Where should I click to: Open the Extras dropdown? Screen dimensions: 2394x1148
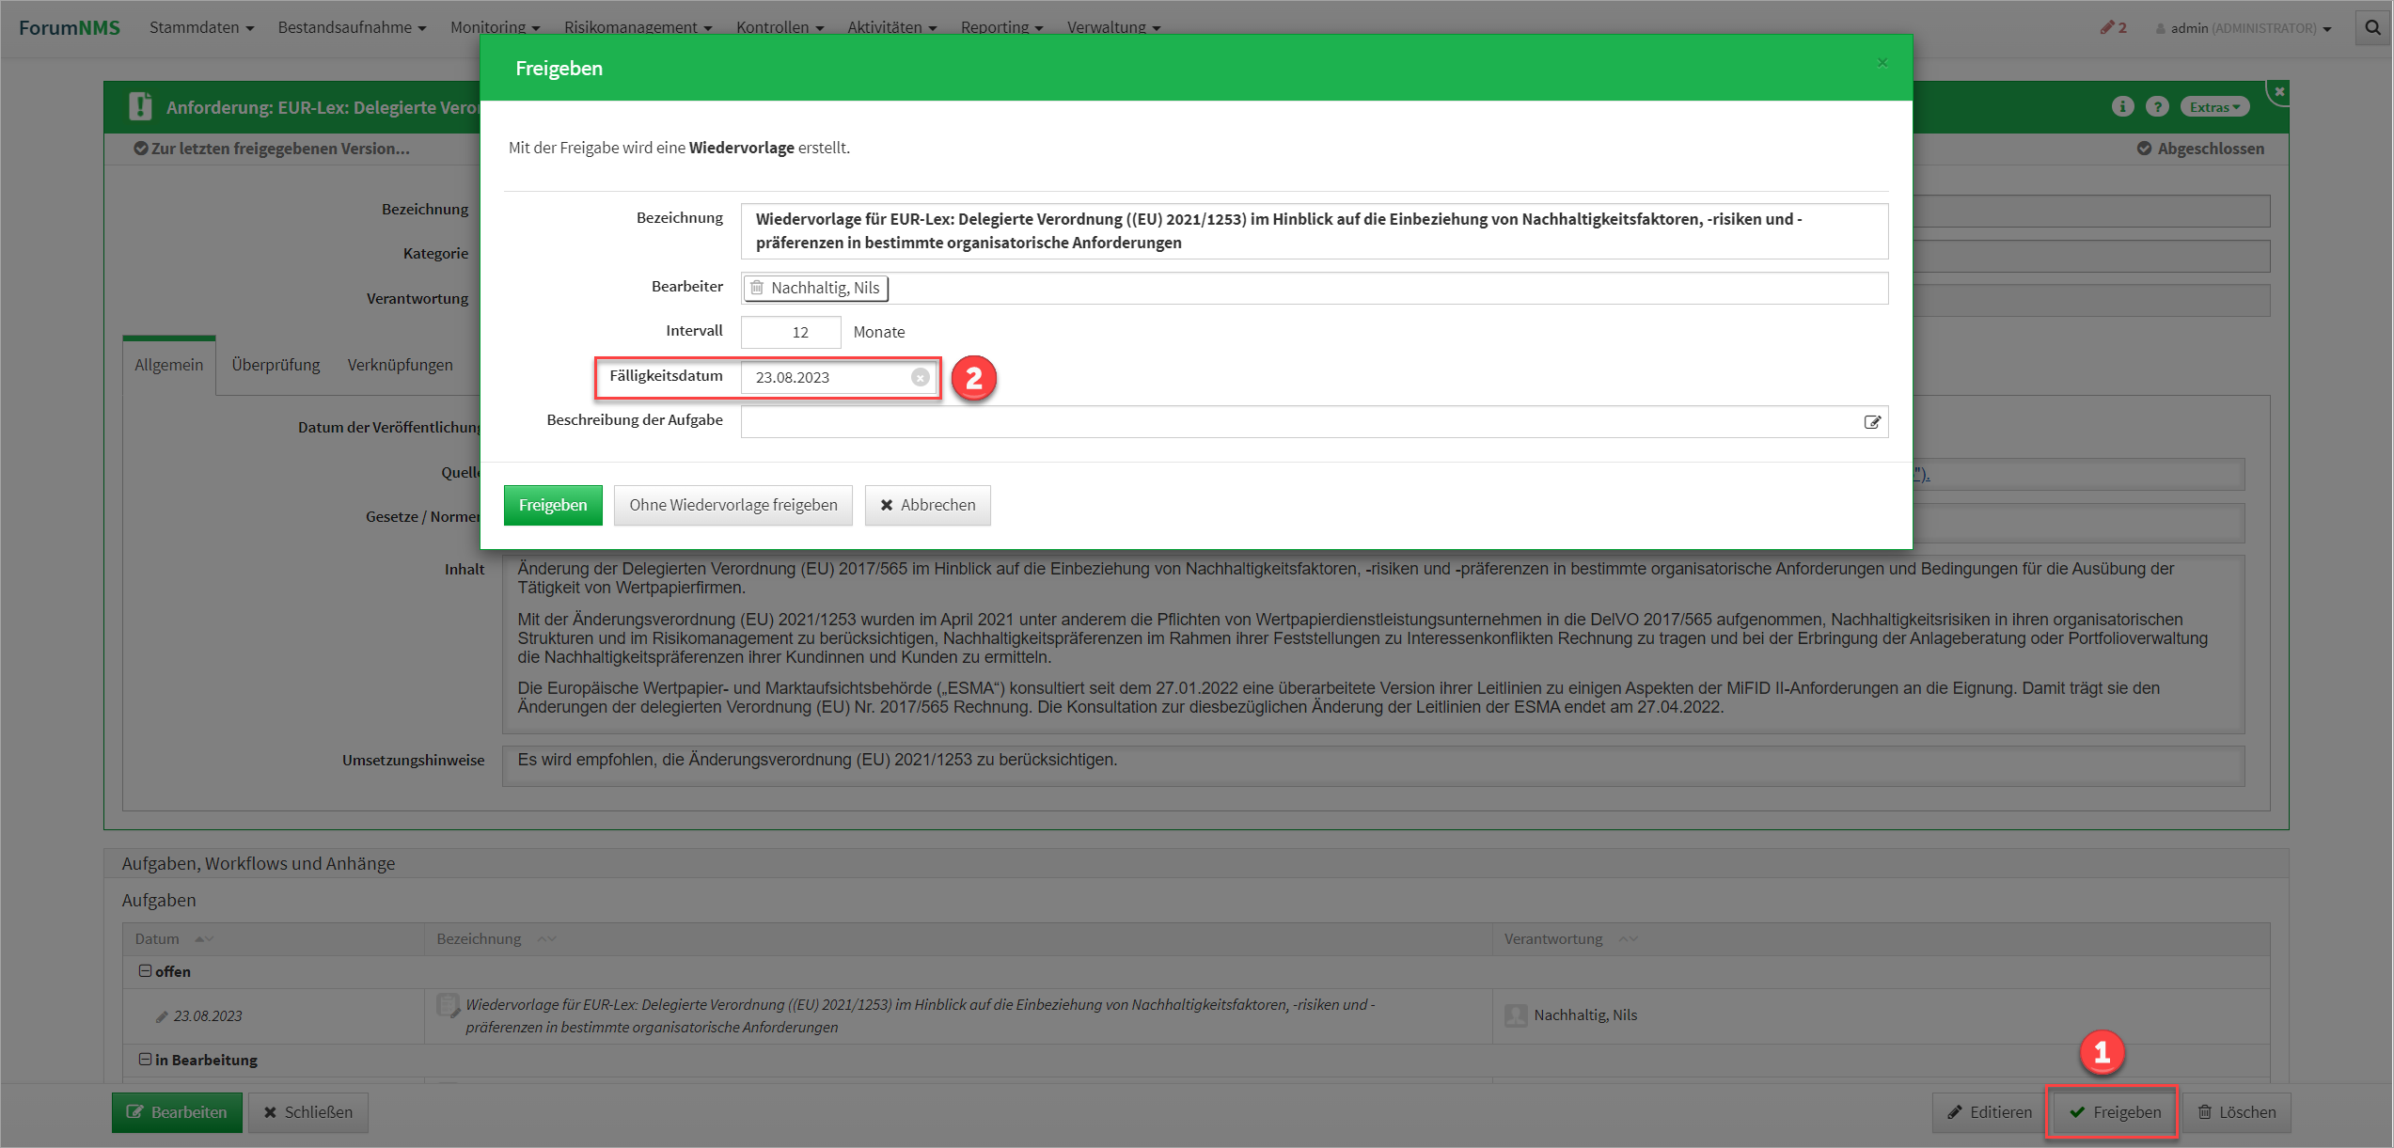click(2213, 107)
